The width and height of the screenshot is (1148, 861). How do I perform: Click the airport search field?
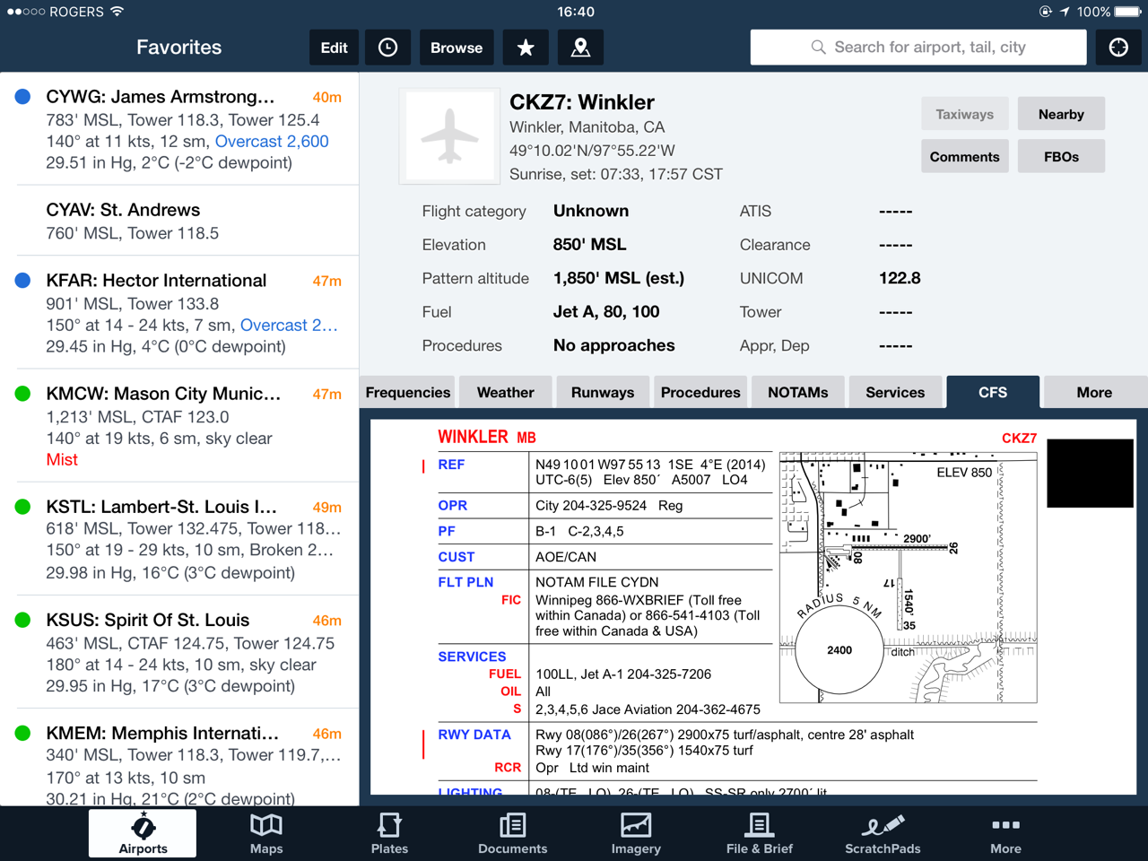pos(918,48)
